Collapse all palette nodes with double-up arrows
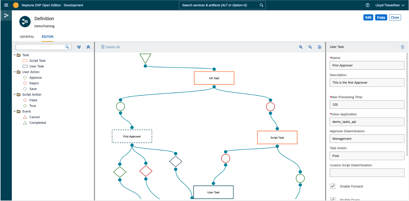Screen dimensions: 409x201 click(88, 47)
